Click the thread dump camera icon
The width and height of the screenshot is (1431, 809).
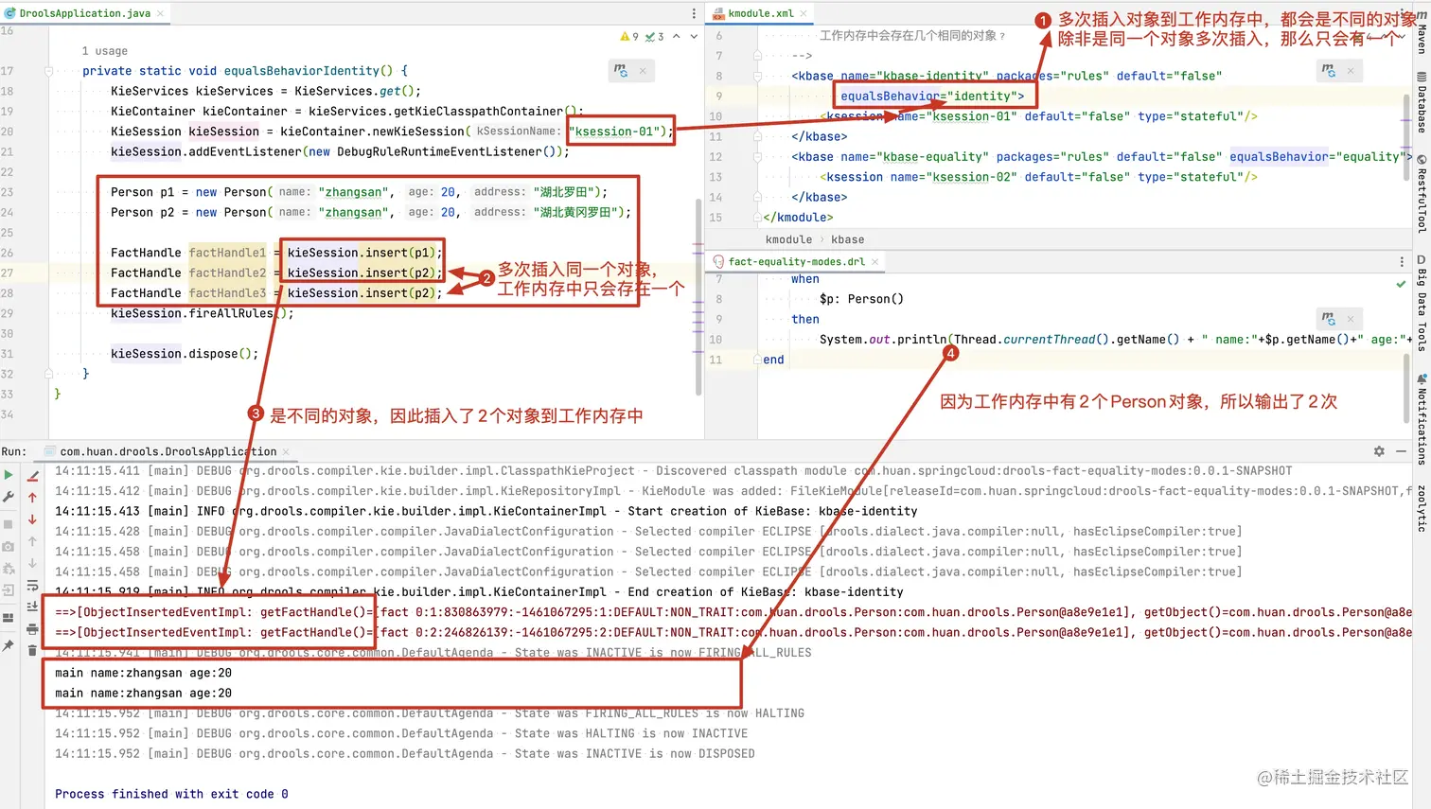click(9, 547)
